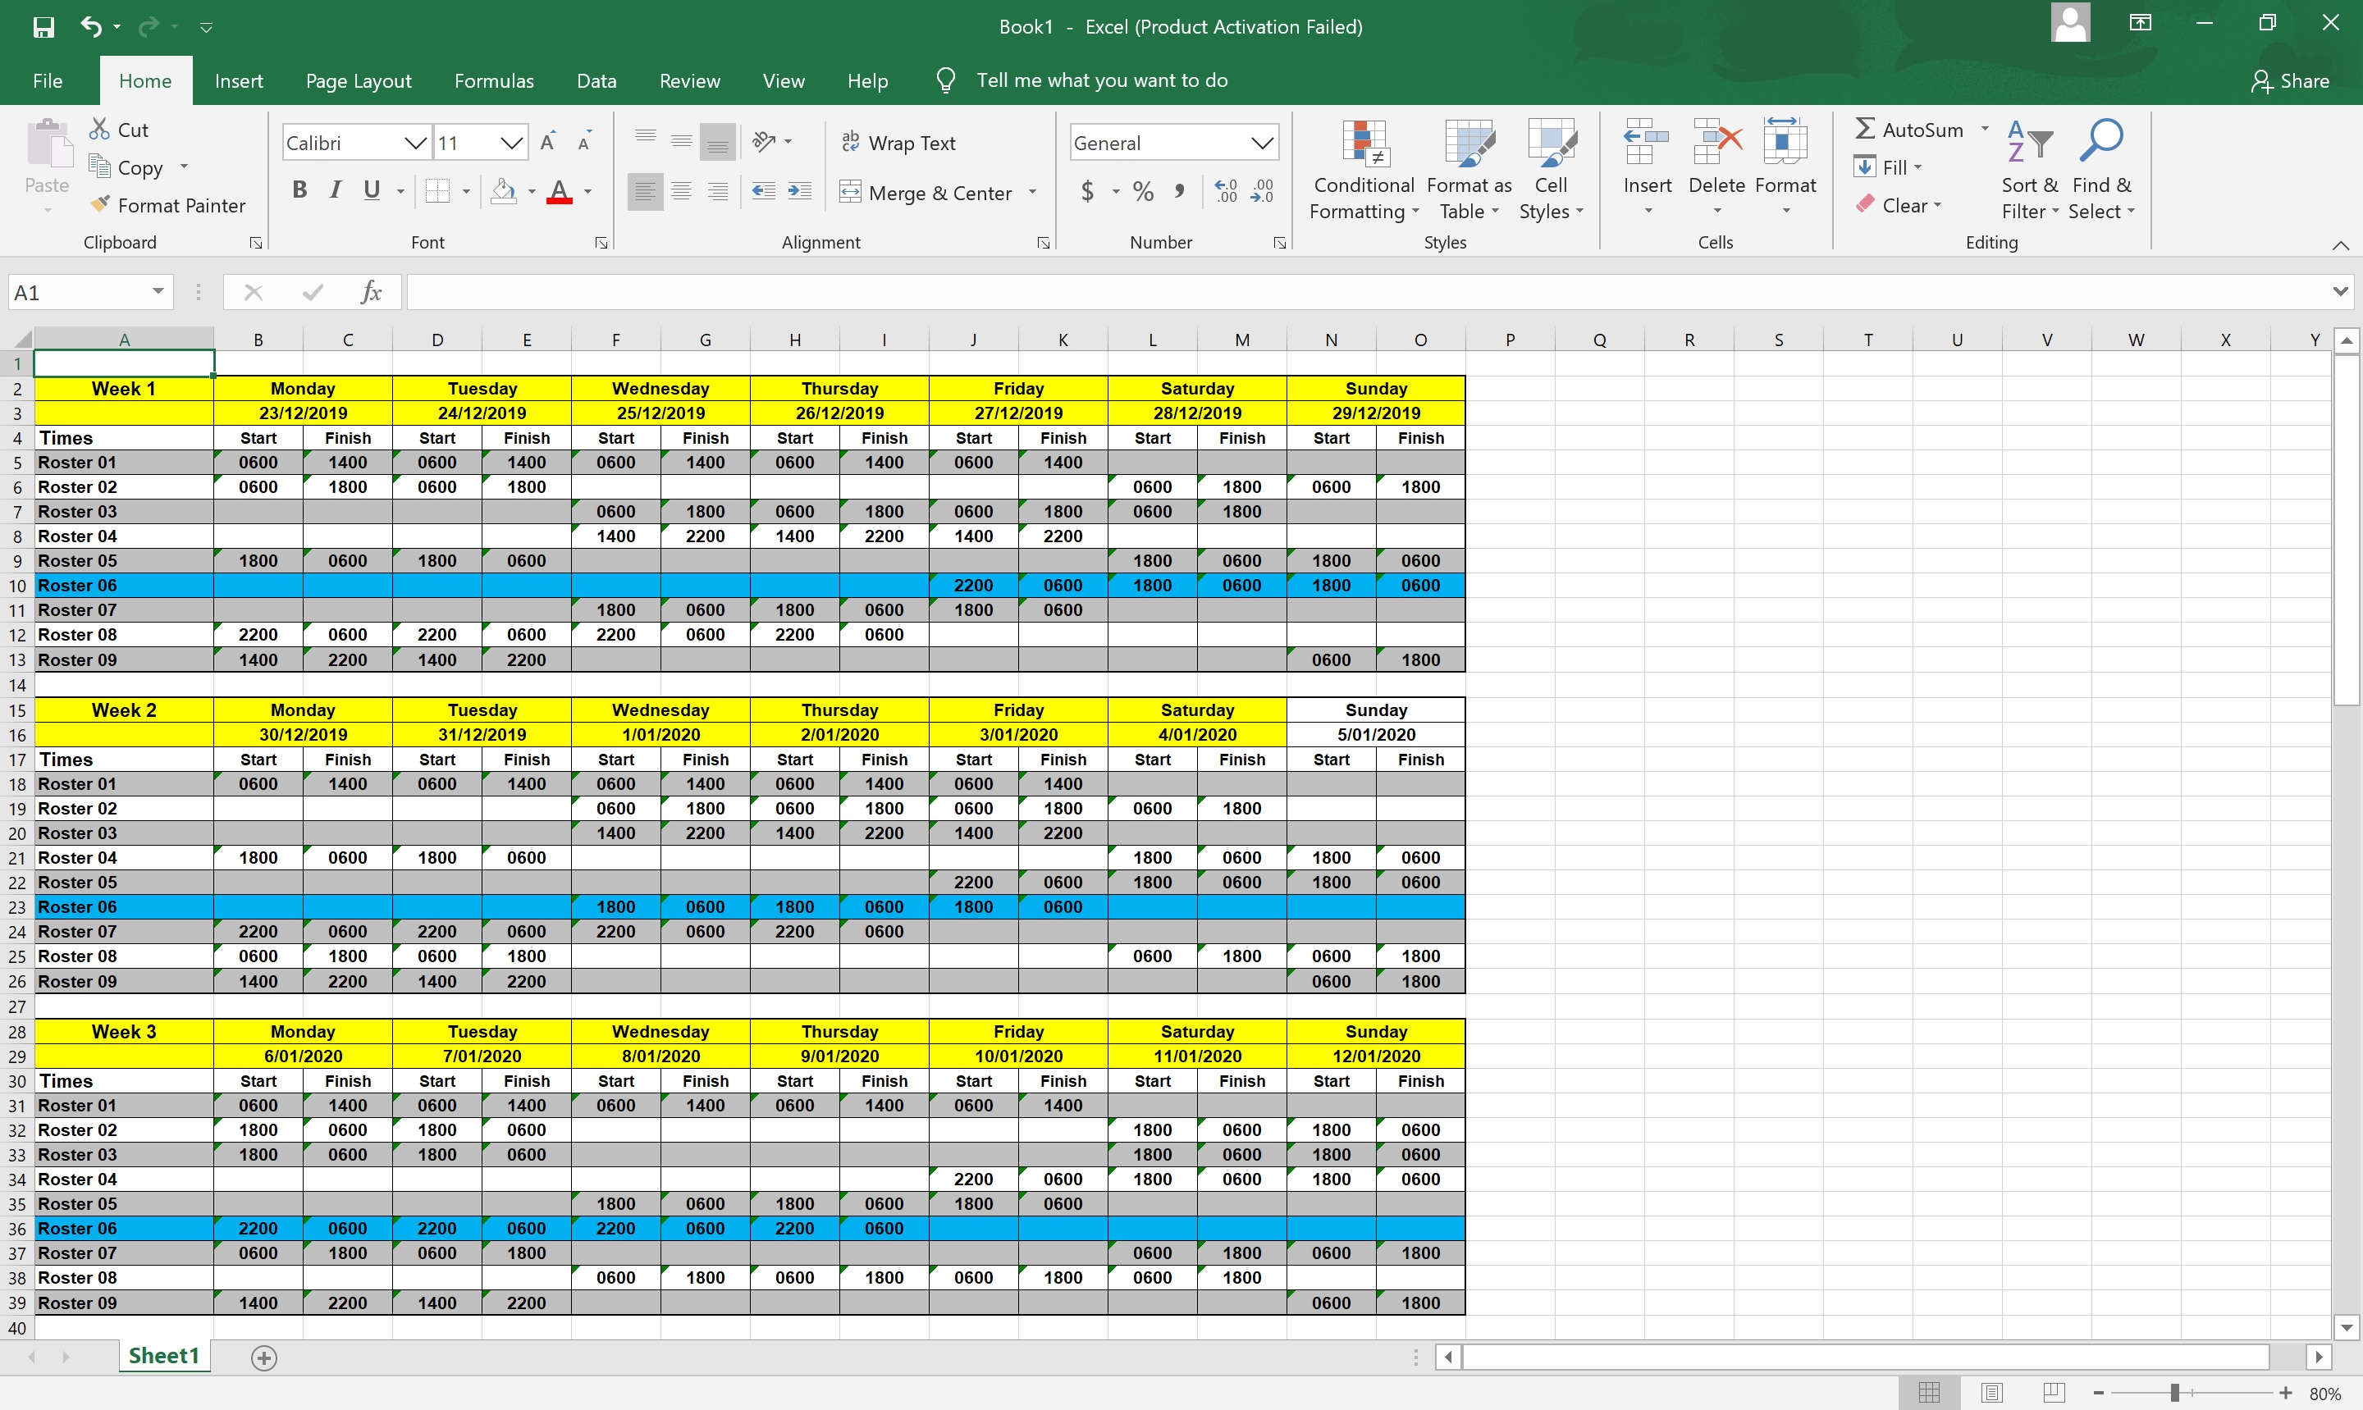Image resolution: width=2363 pixels, height=1410 pixels.
Task: Click Increase Decimal icon
Action: [x=1226, y=191]
